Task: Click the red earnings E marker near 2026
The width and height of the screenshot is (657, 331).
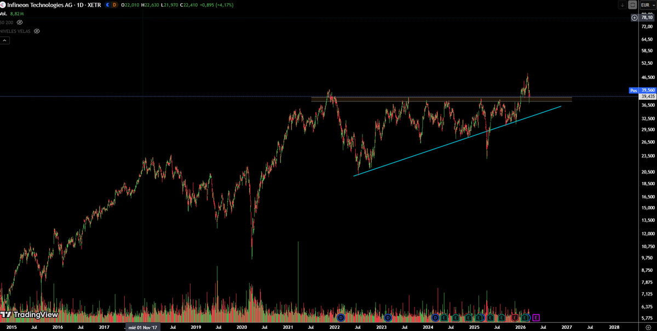Action: pos(515,317)
